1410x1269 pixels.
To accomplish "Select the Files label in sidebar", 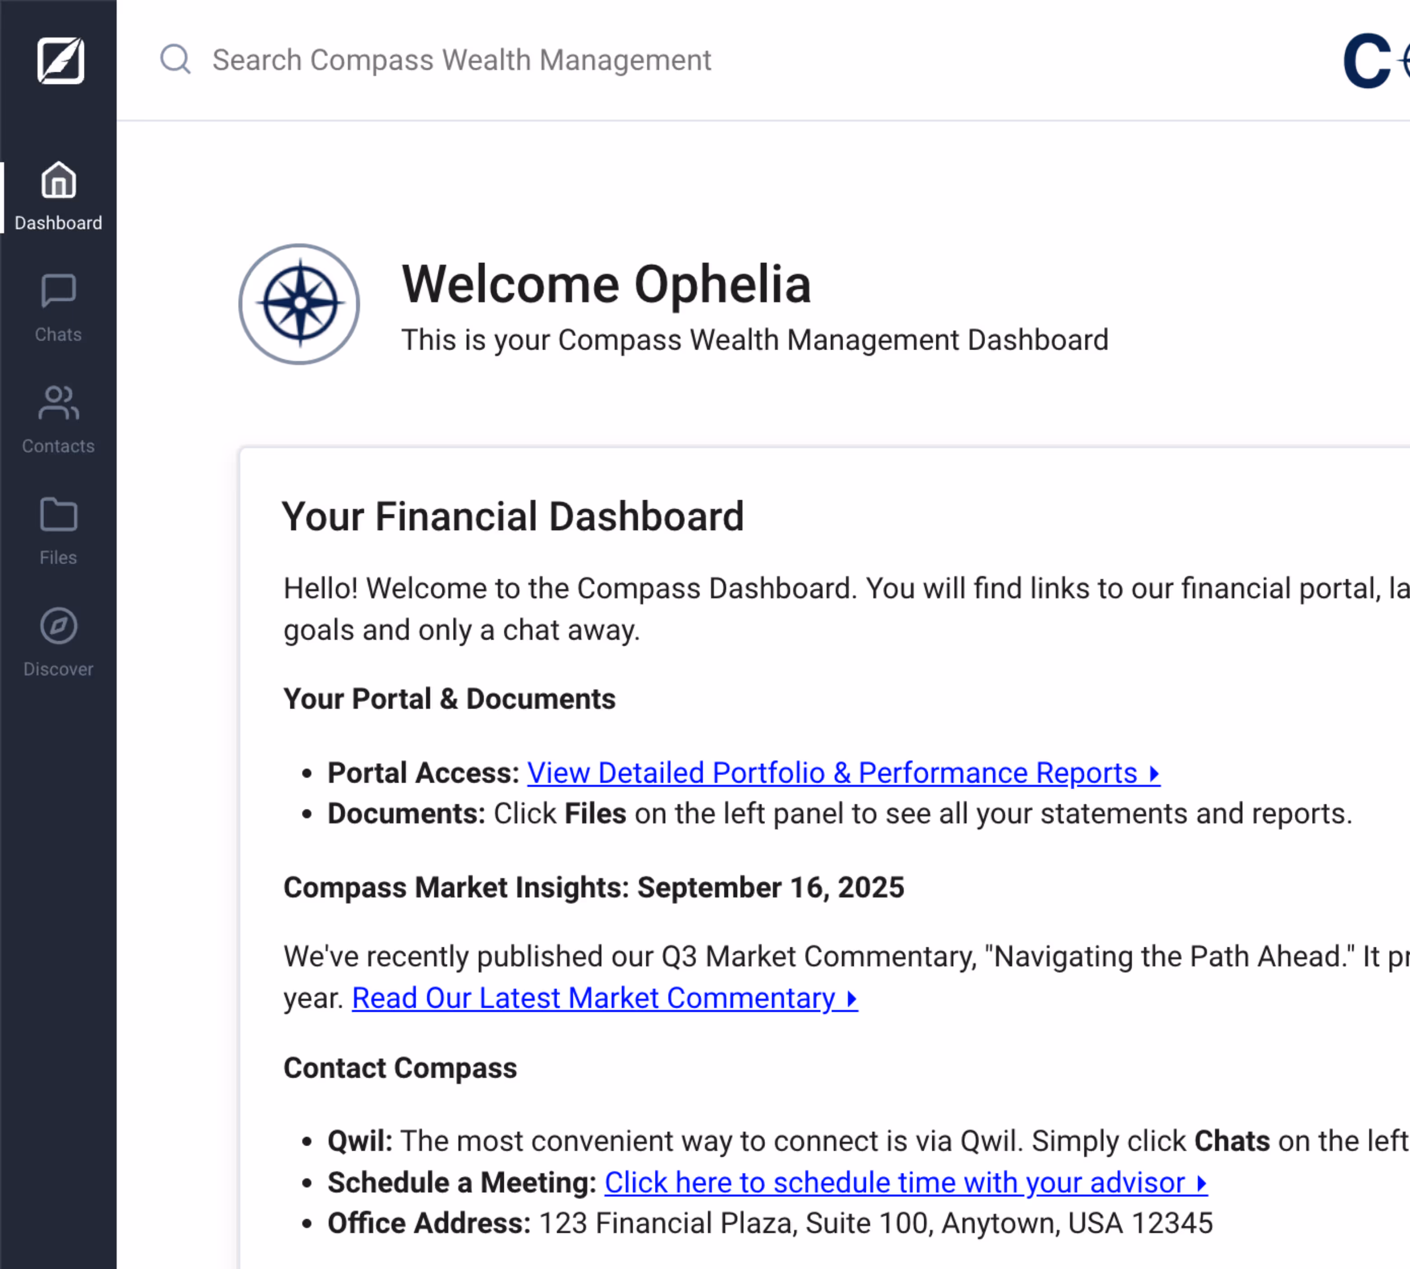I will (x=59, y=558).
